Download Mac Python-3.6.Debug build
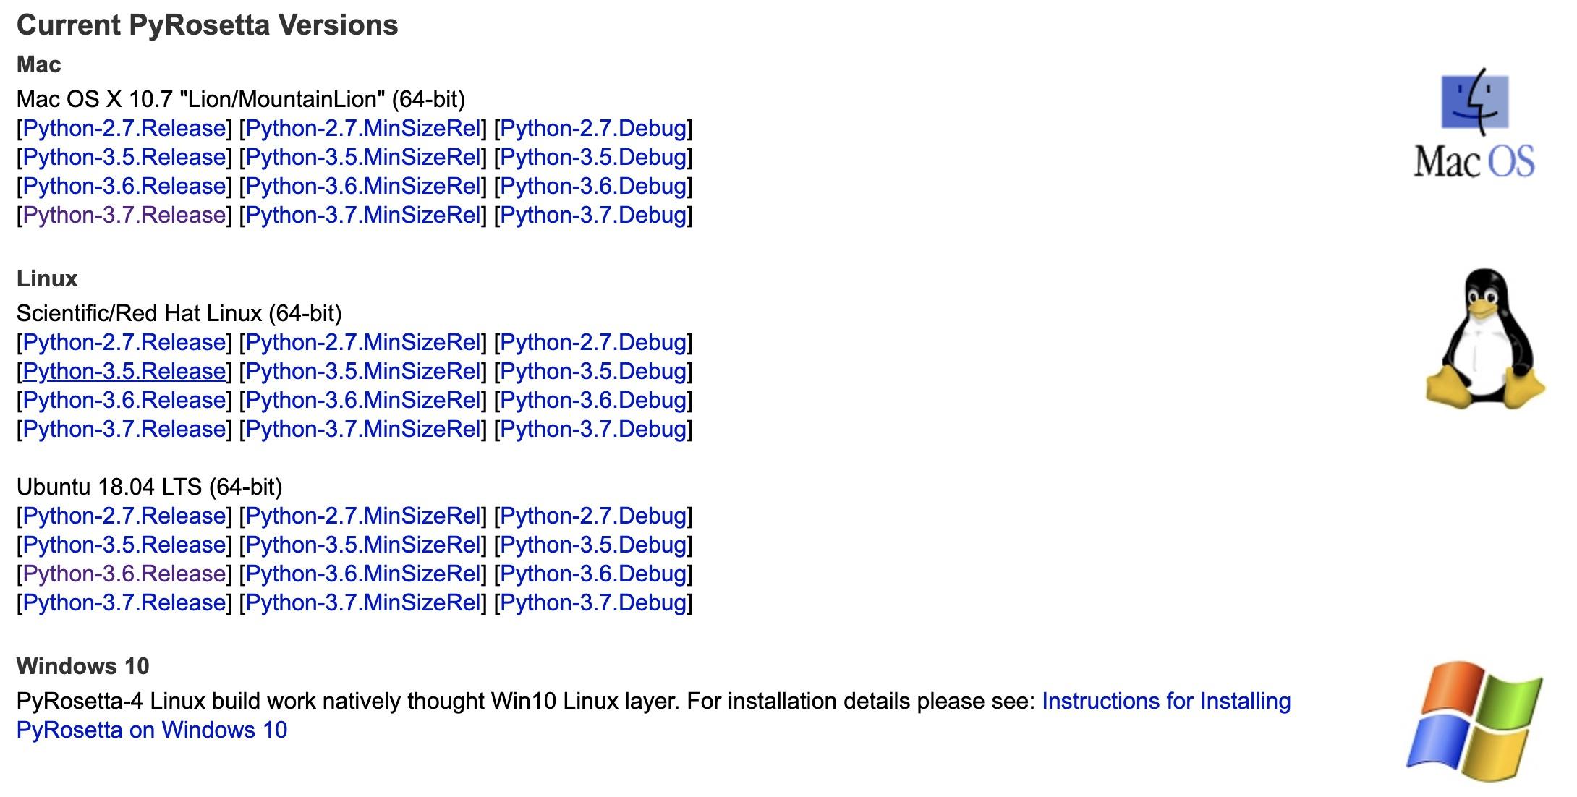This screenshot has width=1577, height=797. click(593, 187)
